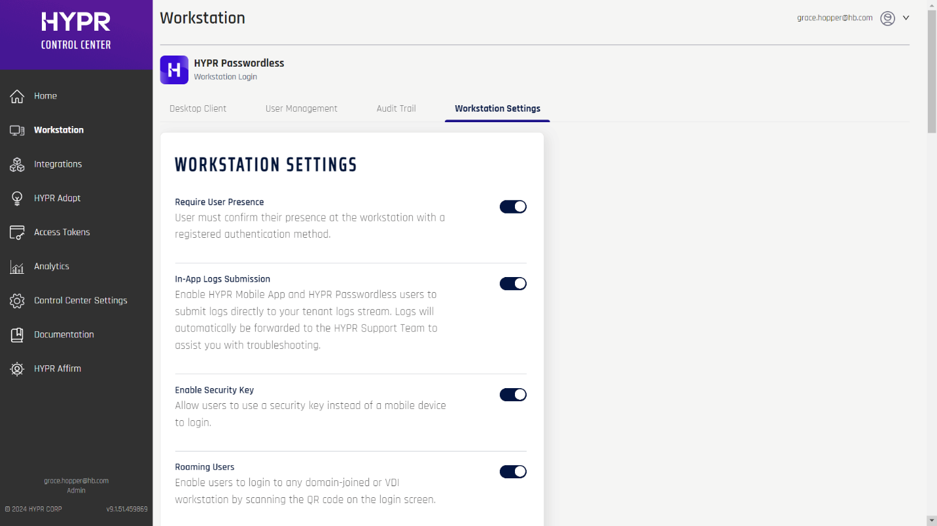
Task: Go to HYPR Adapt
Action: coord(58,197)
